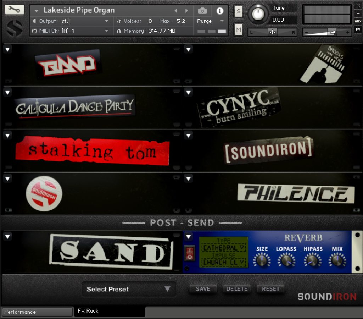
Task: Click the CYNYC burn smiling sticker slot
Action: point(239,107)
